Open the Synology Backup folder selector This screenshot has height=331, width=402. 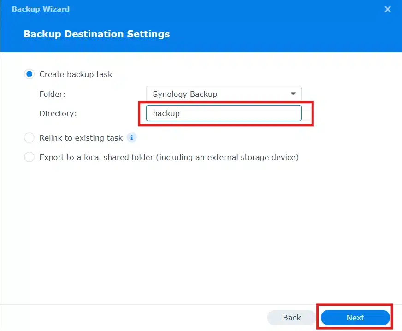tap(224, 94)
